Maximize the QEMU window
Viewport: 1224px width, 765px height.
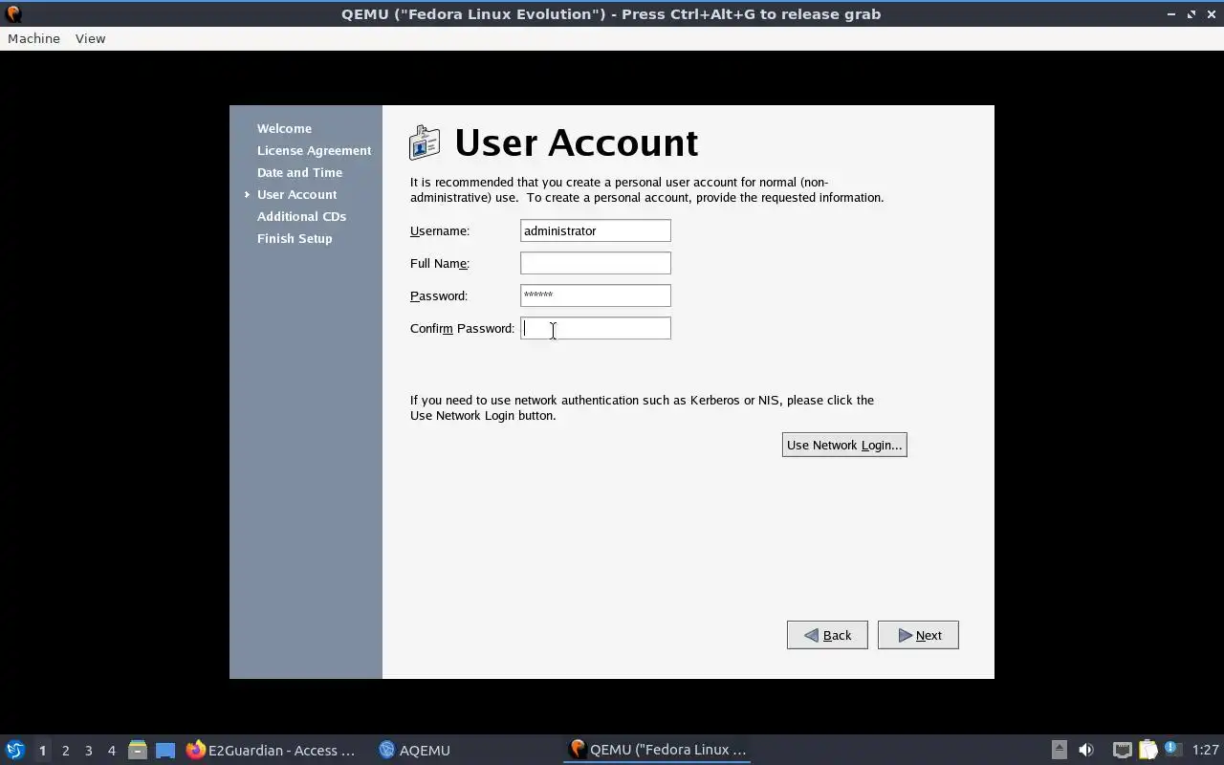pyautogui.click(x=1191, y=13)
